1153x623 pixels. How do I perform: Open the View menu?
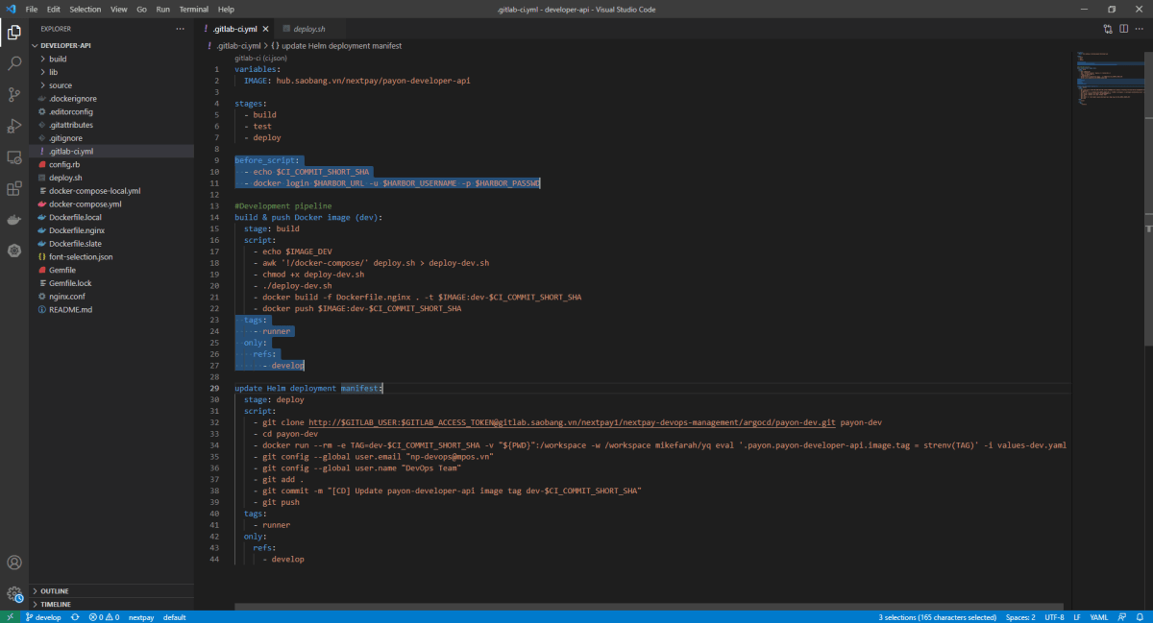click(119, 9)
